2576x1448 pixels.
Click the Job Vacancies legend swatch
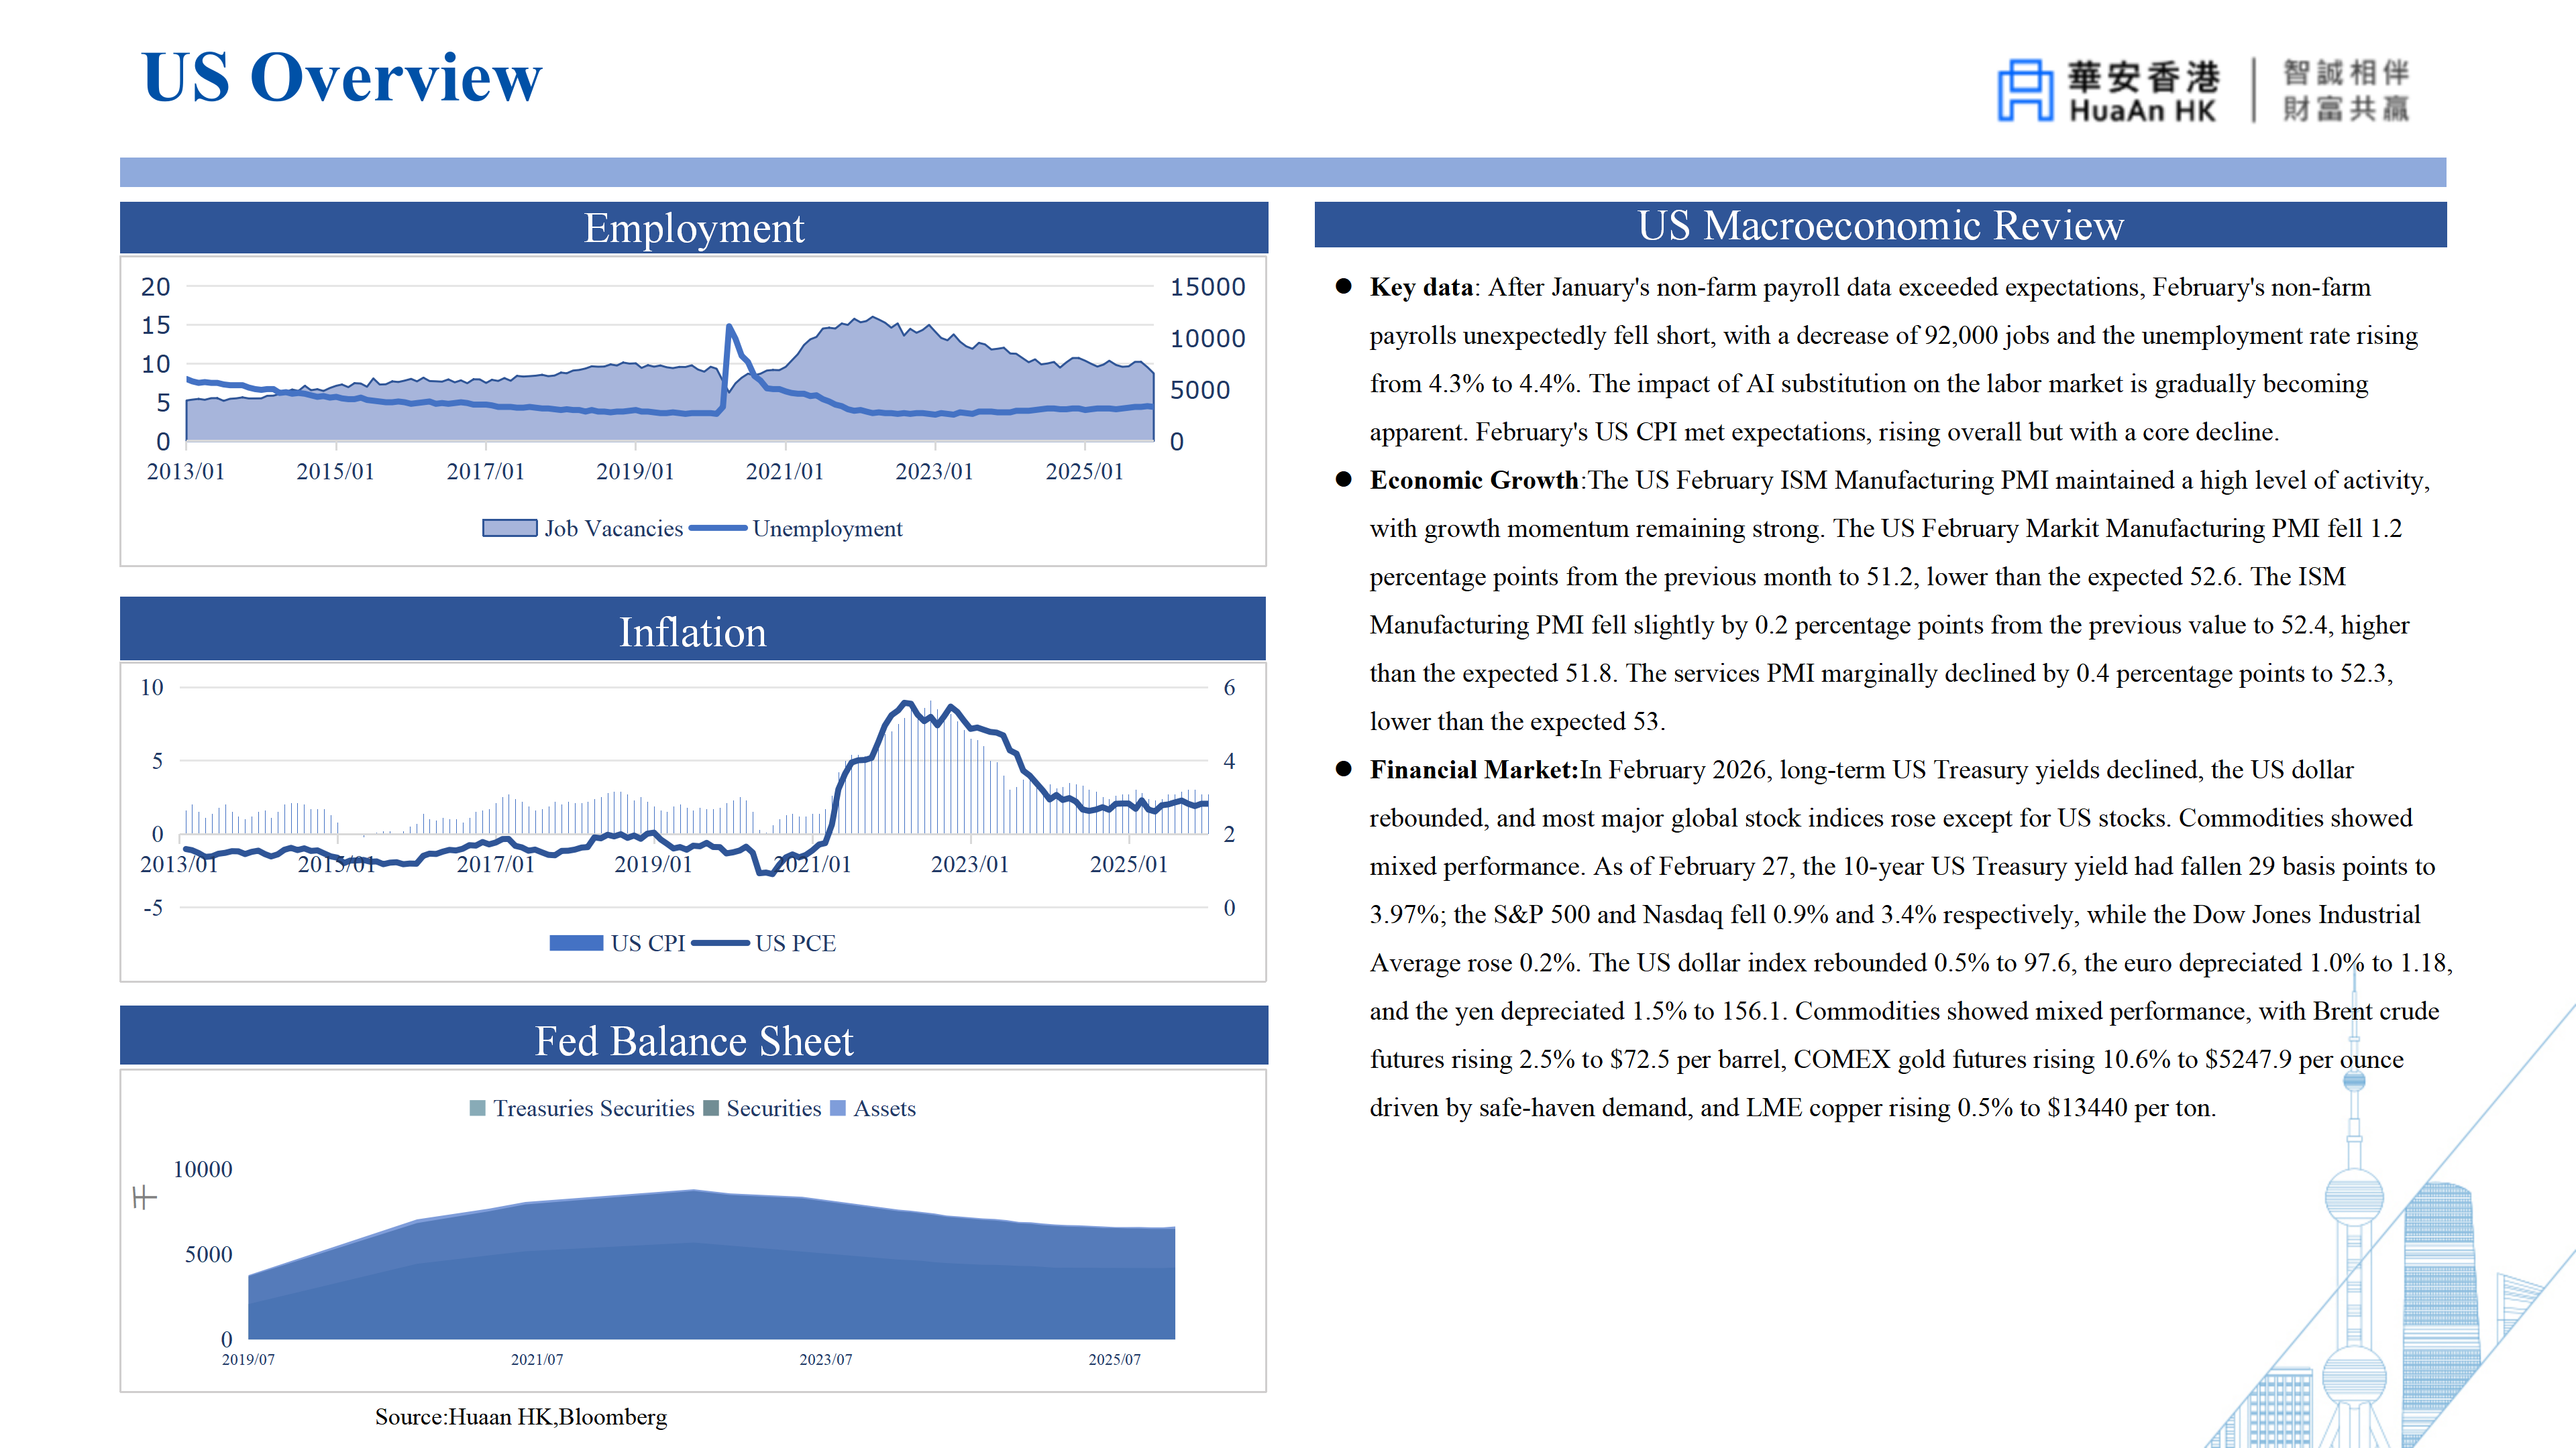509,528
